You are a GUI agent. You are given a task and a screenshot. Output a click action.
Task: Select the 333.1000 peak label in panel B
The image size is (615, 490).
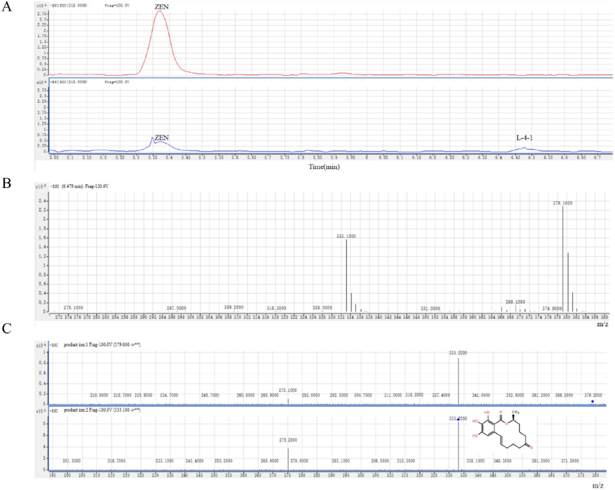coord(346,236)
